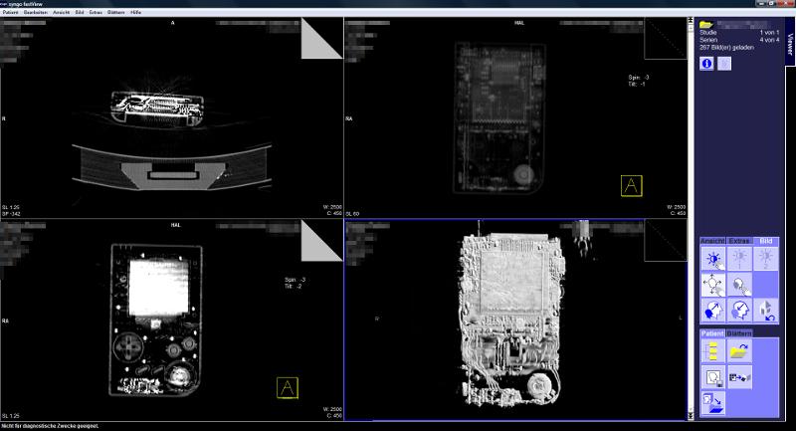Select the Viewer vertical tab
This screenshot has width=796, height=431.
790,44
